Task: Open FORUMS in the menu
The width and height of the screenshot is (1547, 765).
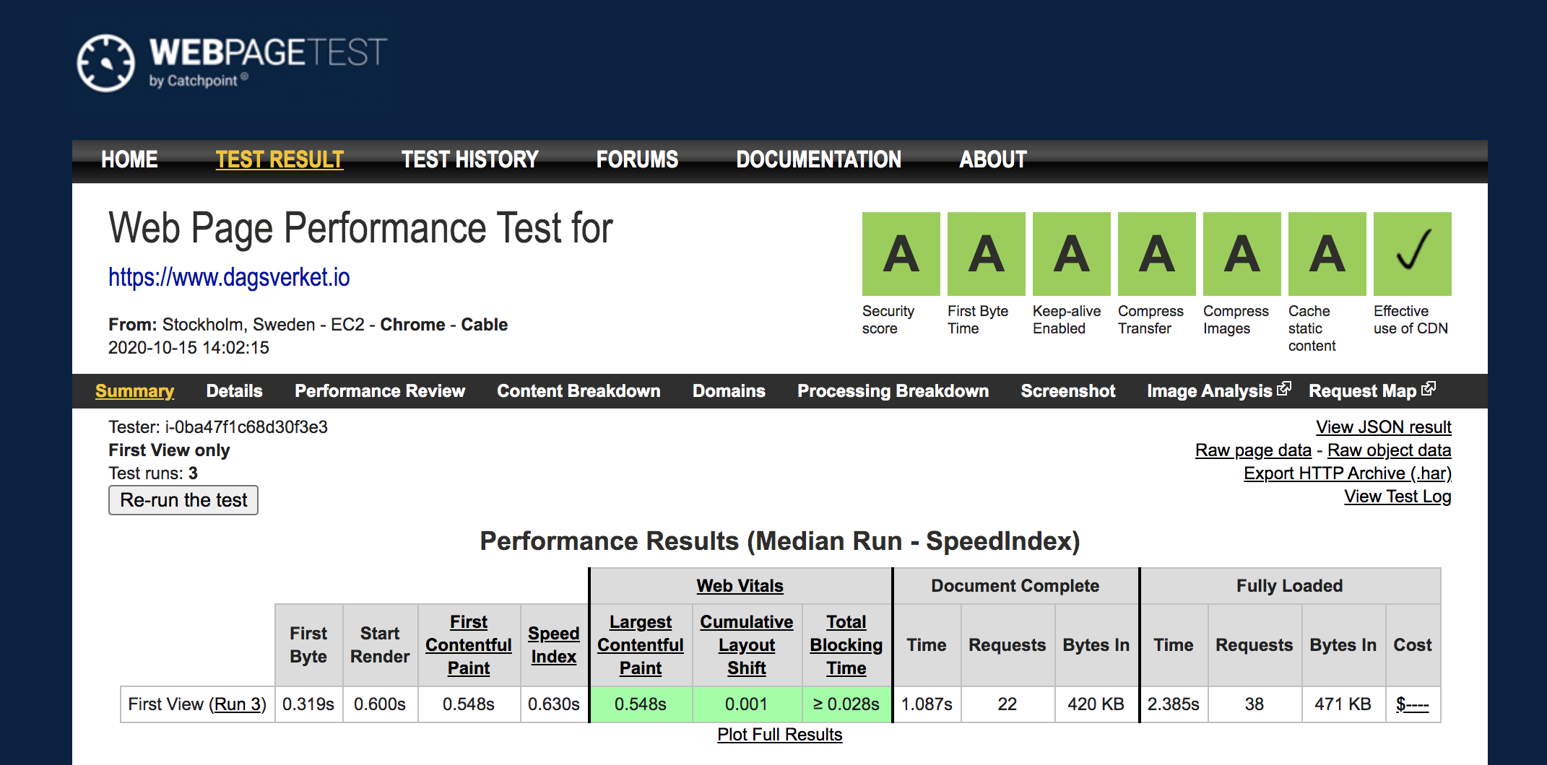Action: pyautogui.click(x=637, y=159)
